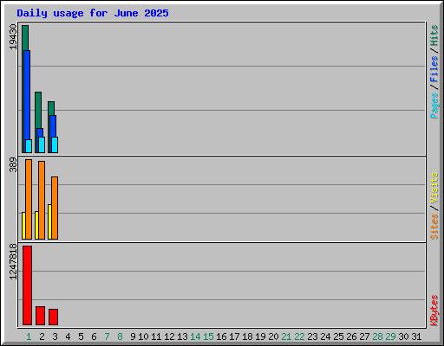444x346 pixels.
Task: Select the cyan Pages bar for day 2
Action: pyautogui.click(x=42, y=144)
